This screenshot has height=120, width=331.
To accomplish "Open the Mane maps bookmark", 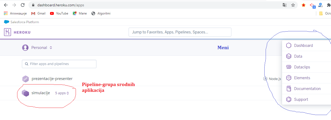I will click(x=80, y=13).
